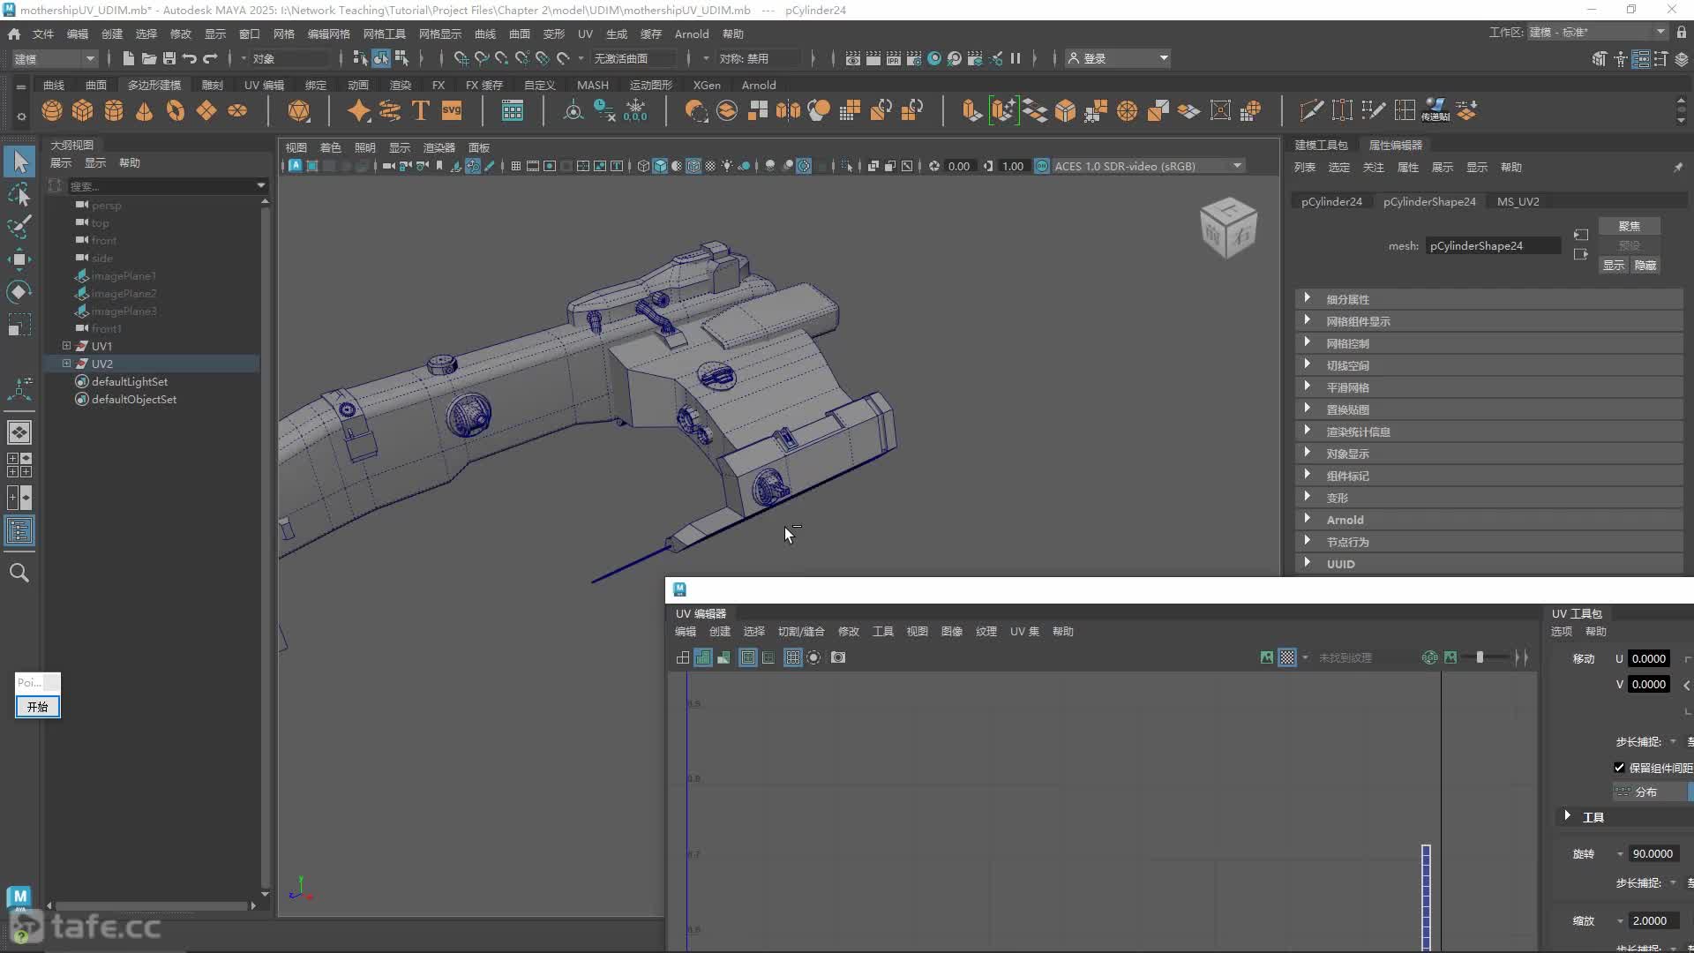Toggle viewport grid display button
This screenshot has height=953, width=1694.
516,166
